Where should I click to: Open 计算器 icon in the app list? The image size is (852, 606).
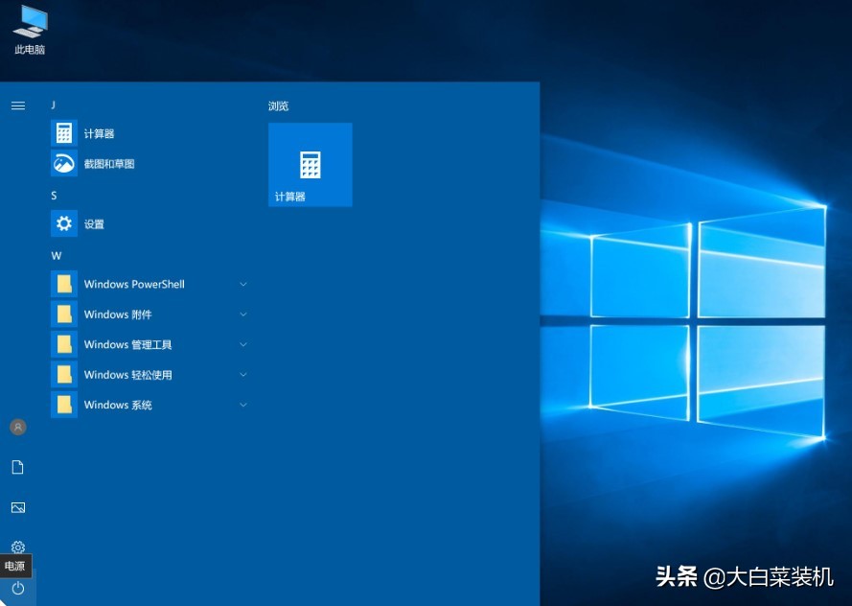(64, 133)
